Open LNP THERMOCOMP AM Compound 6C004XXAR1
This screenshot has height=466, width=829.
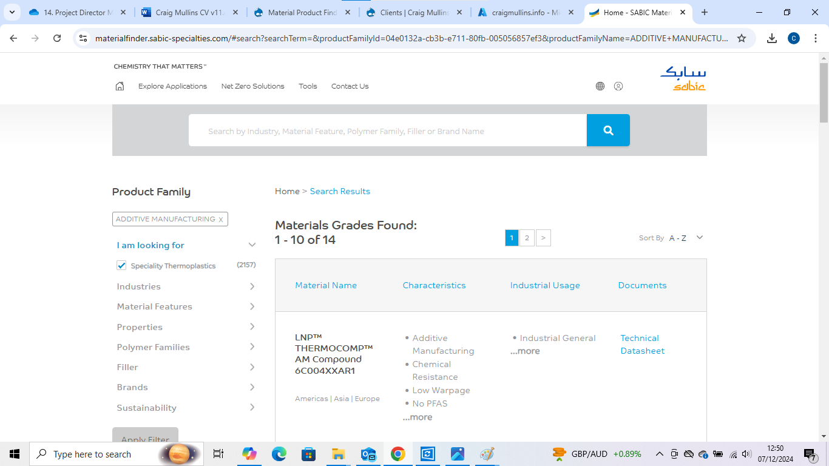[x=334, y=354]
